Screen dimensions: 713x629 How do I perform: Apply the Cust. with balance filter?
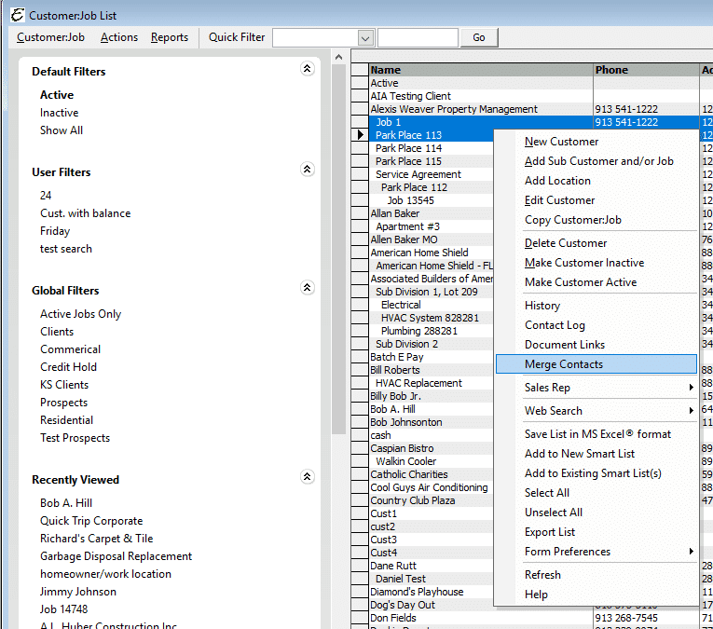[x=86, y=213]
